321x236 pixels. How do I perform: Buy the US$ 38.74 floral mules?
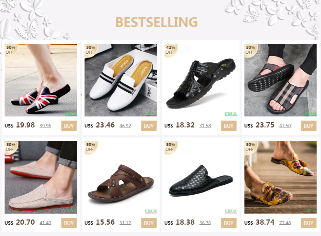coord(309,223)
